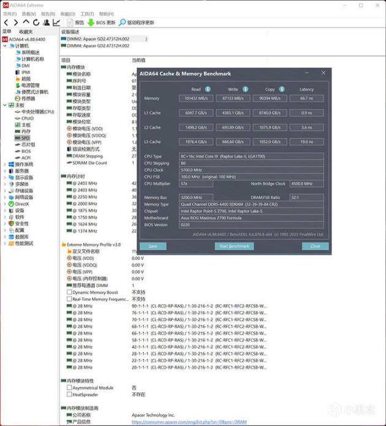Click the 项目 column header
This screenshot has width=386, height=426.
66,60
